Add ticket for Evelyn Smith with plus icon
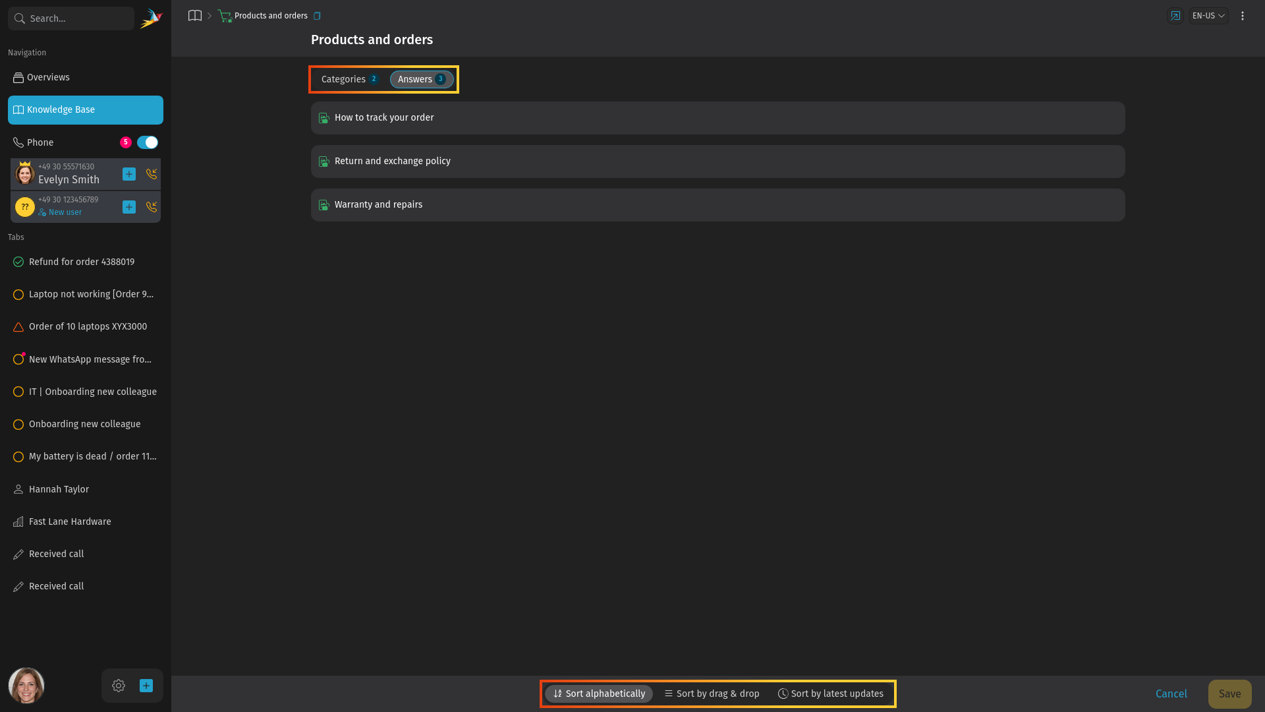 pyautogui.click(x=129, y=174)
